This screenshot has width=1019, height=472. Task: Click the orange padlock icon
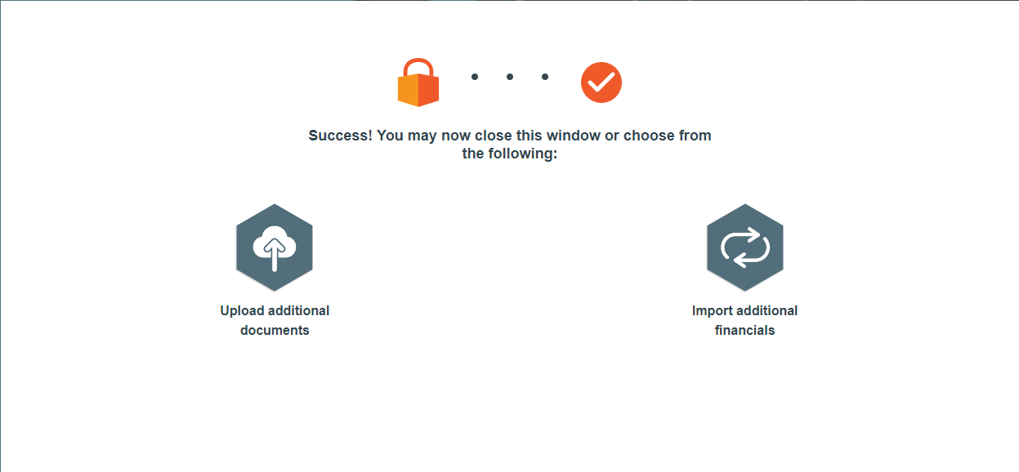[x=418, y=82]
